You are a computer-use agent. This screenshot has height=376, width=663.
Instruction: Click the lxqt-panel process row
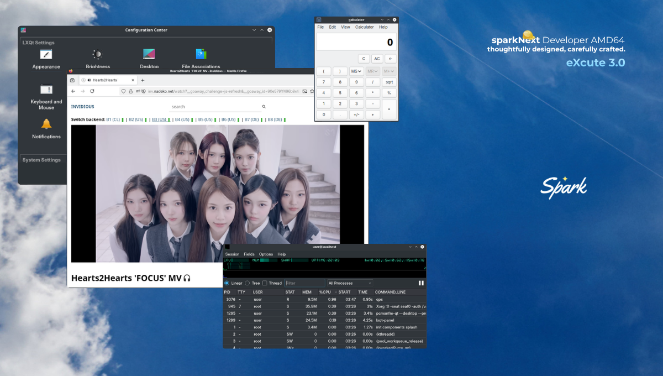pos(325,320)
